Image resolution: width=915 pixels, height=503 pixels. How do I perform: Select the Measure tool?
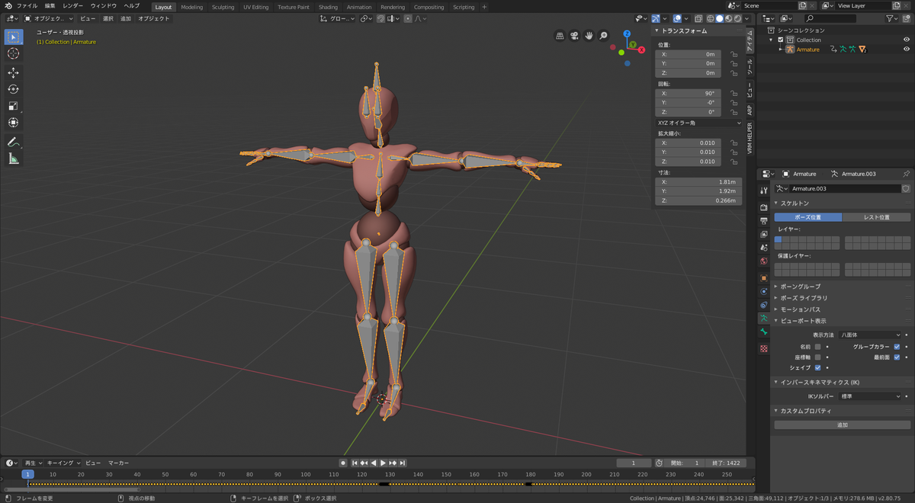click(x=13, y=159)
